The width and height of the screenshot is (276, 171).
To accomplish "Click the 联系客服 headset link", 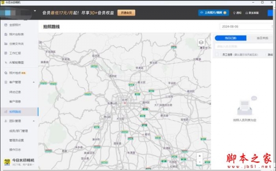I will pos(252,13).
